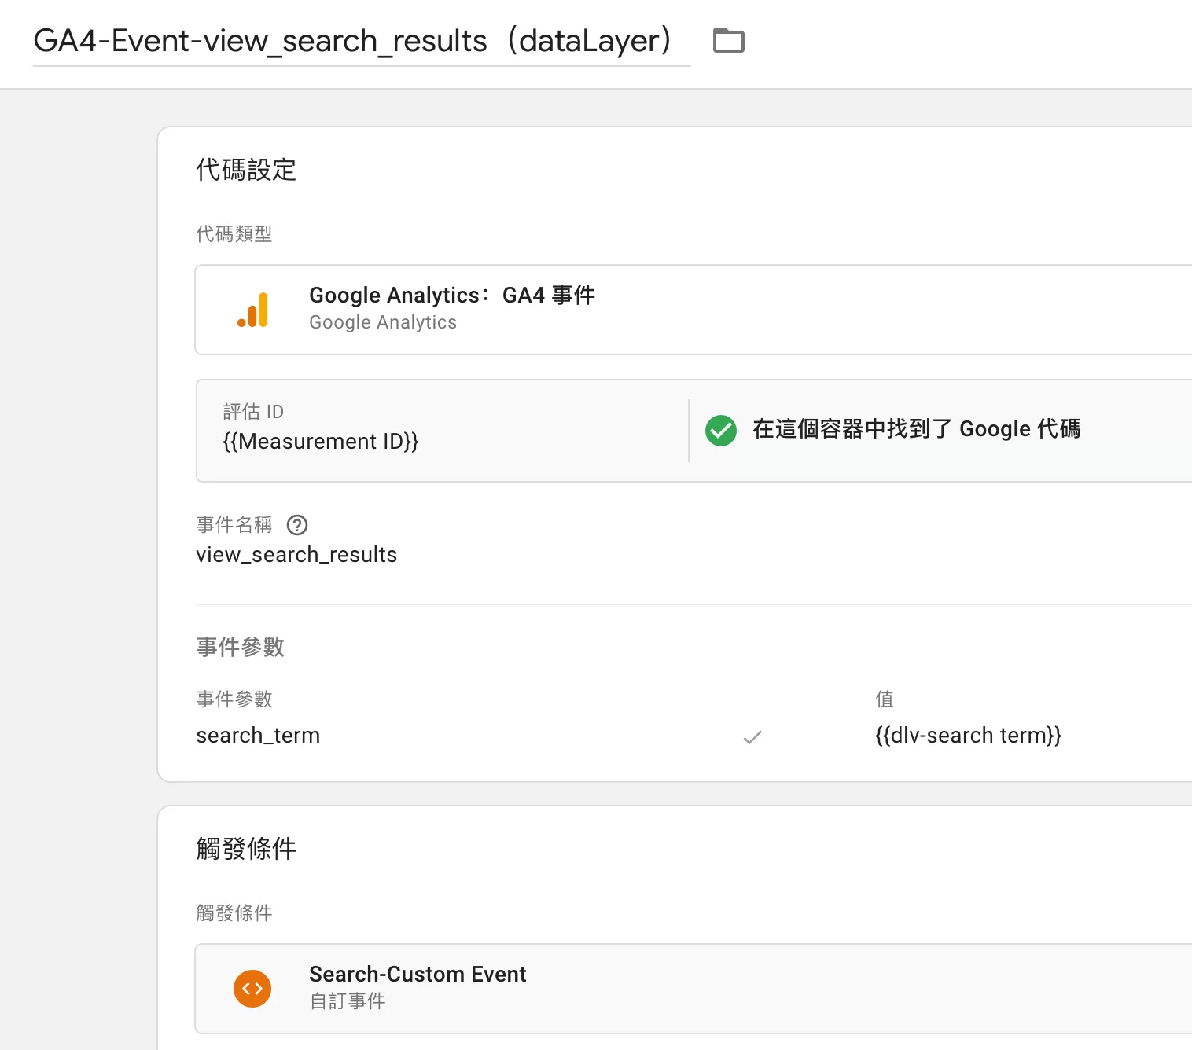Open the Google Analytics: GA4 事件 tag type
This screenshot has width=1192, height=1050.
click(693, 310)
